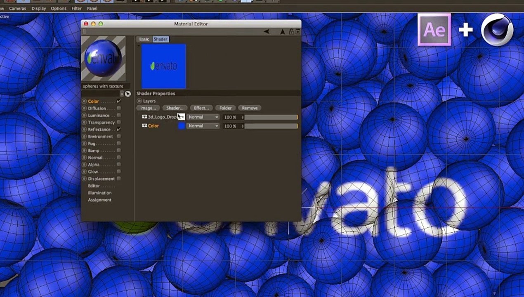
Task: Open the Cameras menu
Action: coord(17,8)
